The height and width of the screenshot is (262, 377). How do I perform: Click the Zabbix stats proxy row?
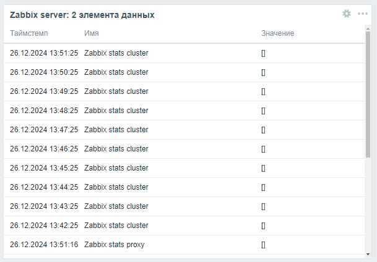[x=184, y=245]
